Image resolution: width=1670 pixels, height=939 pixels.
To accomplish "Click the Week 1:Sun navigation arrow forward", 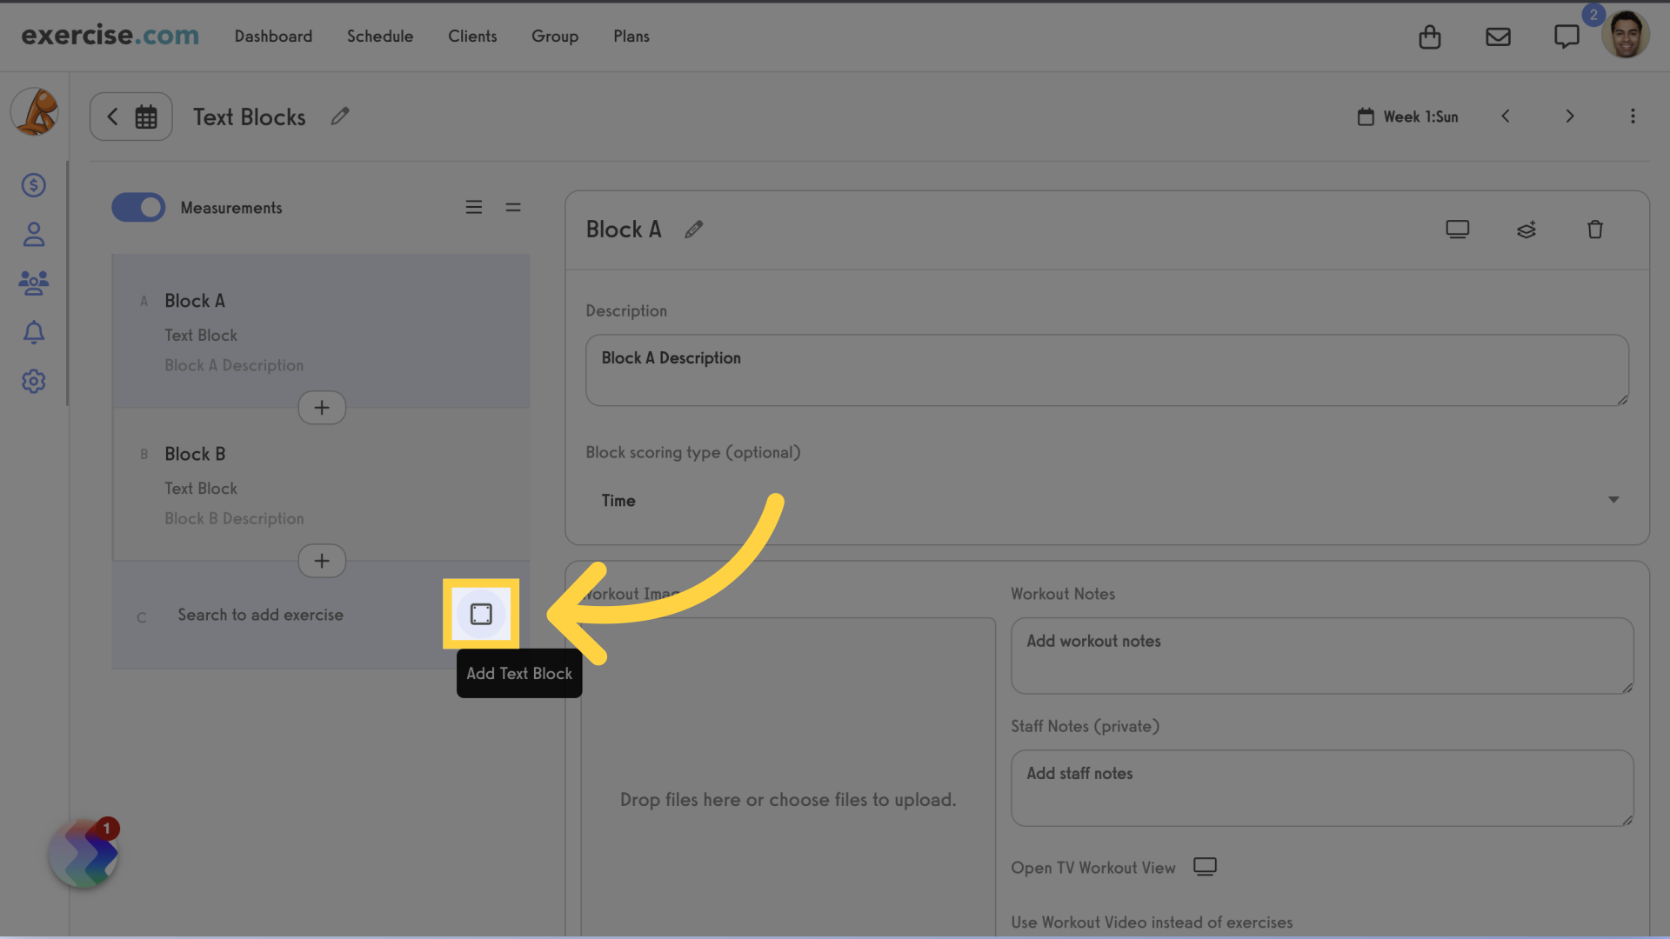I will pyautogui.click(x=1569, y=115).
